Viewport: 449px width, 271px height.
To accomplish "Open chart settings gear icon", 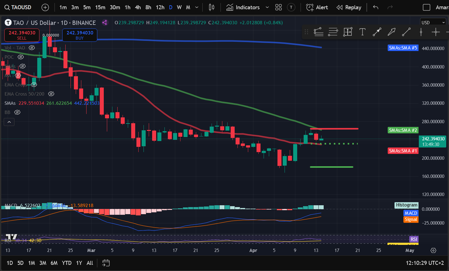I will coord(433,250).
